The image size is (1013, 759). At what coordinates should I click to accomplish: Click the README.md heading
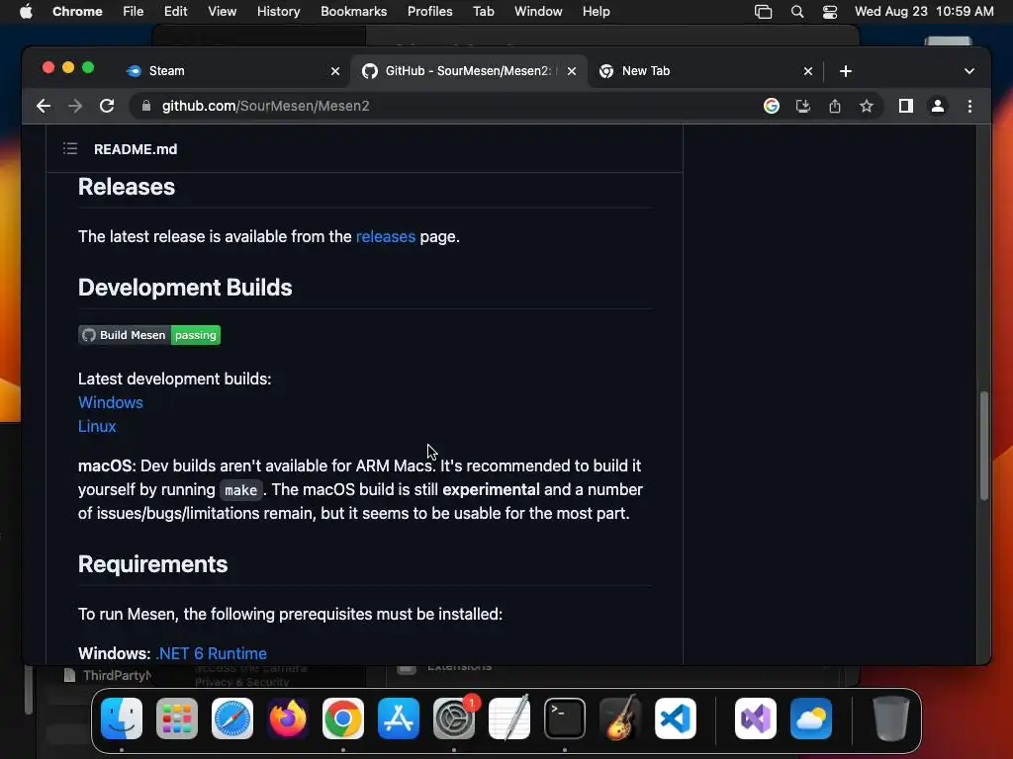coord(136,149)
